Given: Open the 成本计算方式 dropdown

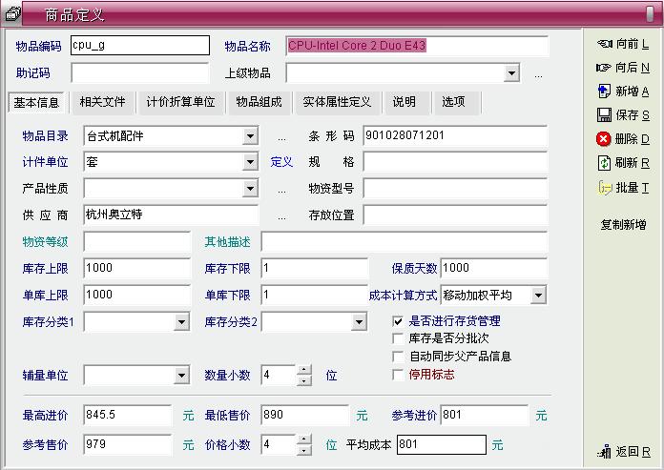Looking at the screenshot, I should (x=538, y=296).
